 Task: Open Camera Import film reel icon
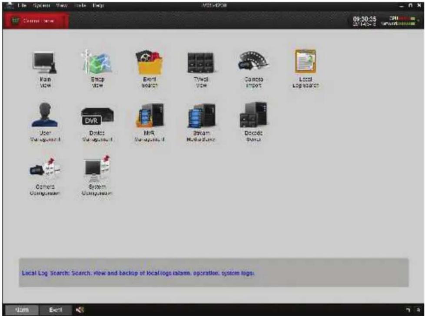coord(253,62)
